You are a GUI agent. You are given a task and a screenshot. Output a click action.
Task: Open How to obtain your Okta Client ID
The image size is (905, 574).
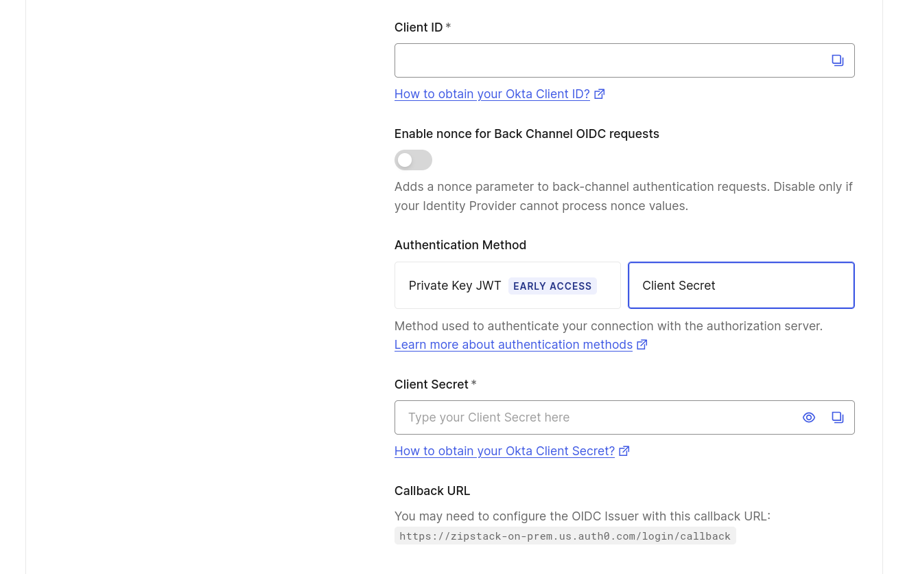pyautogui.click(x=491, y=94)
